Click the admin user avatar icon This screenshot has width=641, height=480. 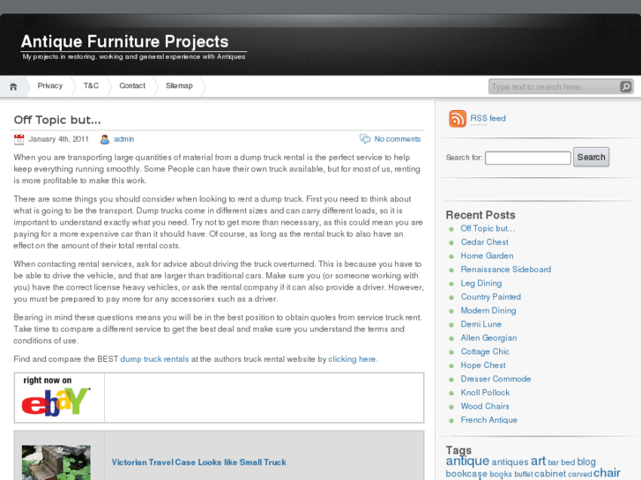[x=105, y=139]
